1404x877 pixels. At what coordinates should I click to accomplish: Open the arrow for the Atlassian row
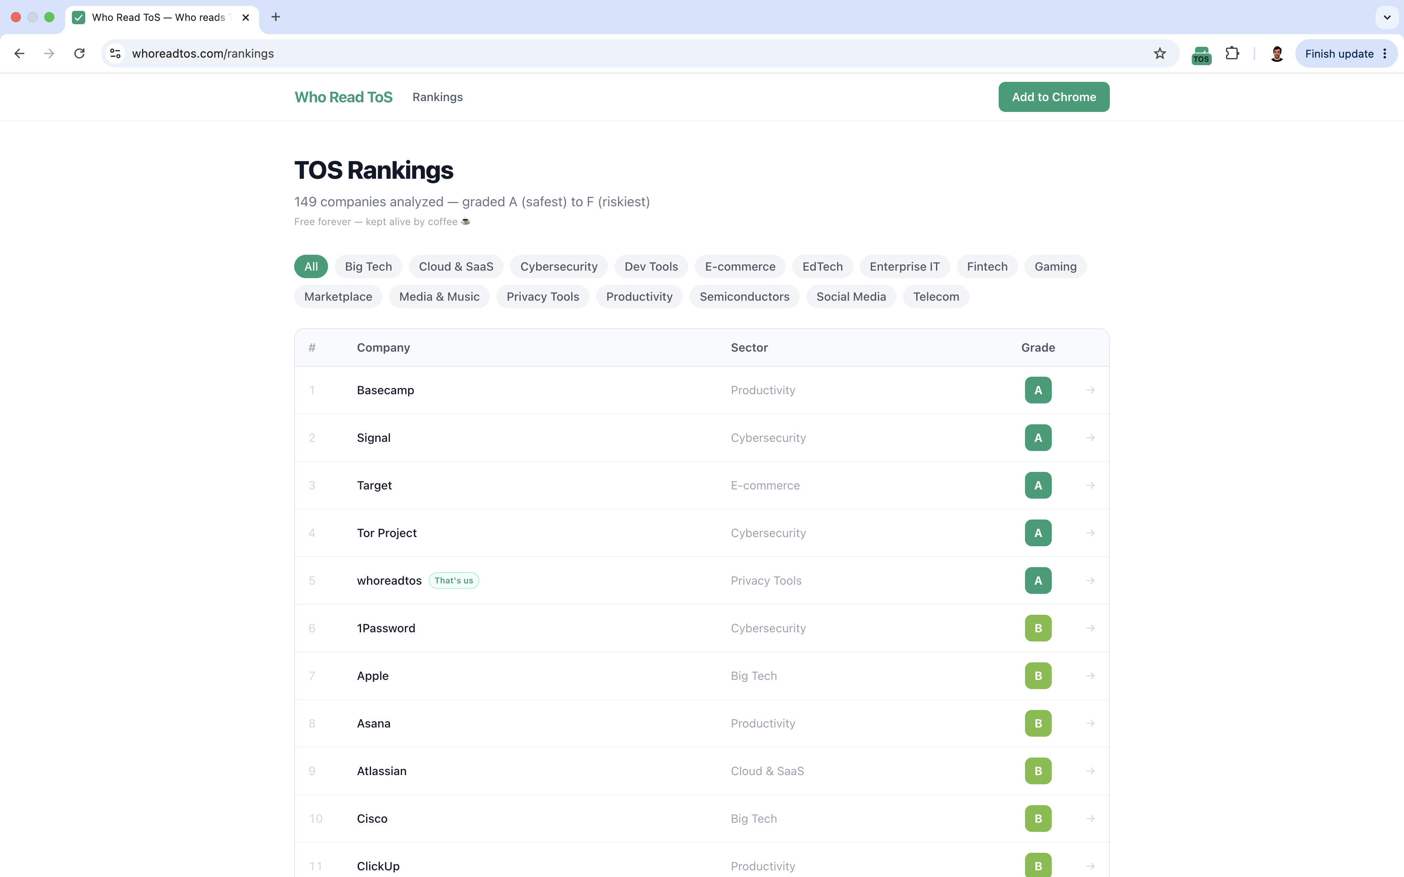click(x=1090, y=771)
